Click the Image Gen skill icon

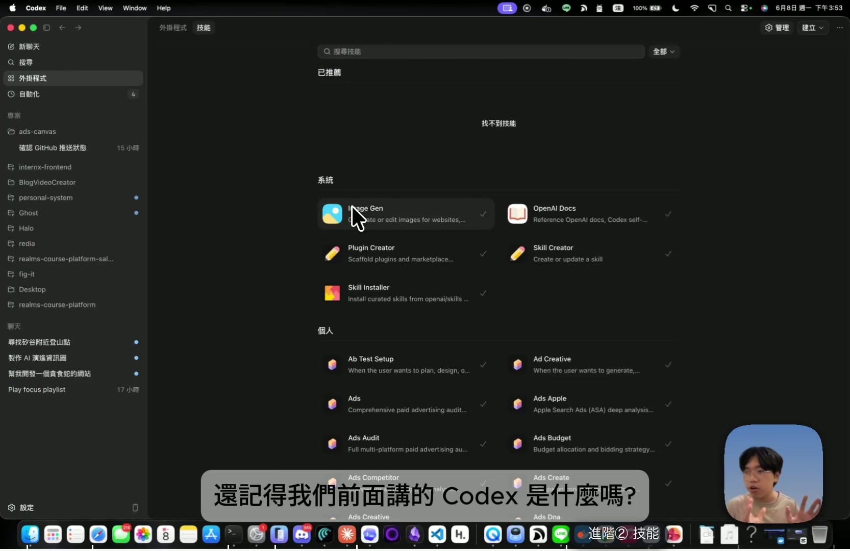(332, 214)
